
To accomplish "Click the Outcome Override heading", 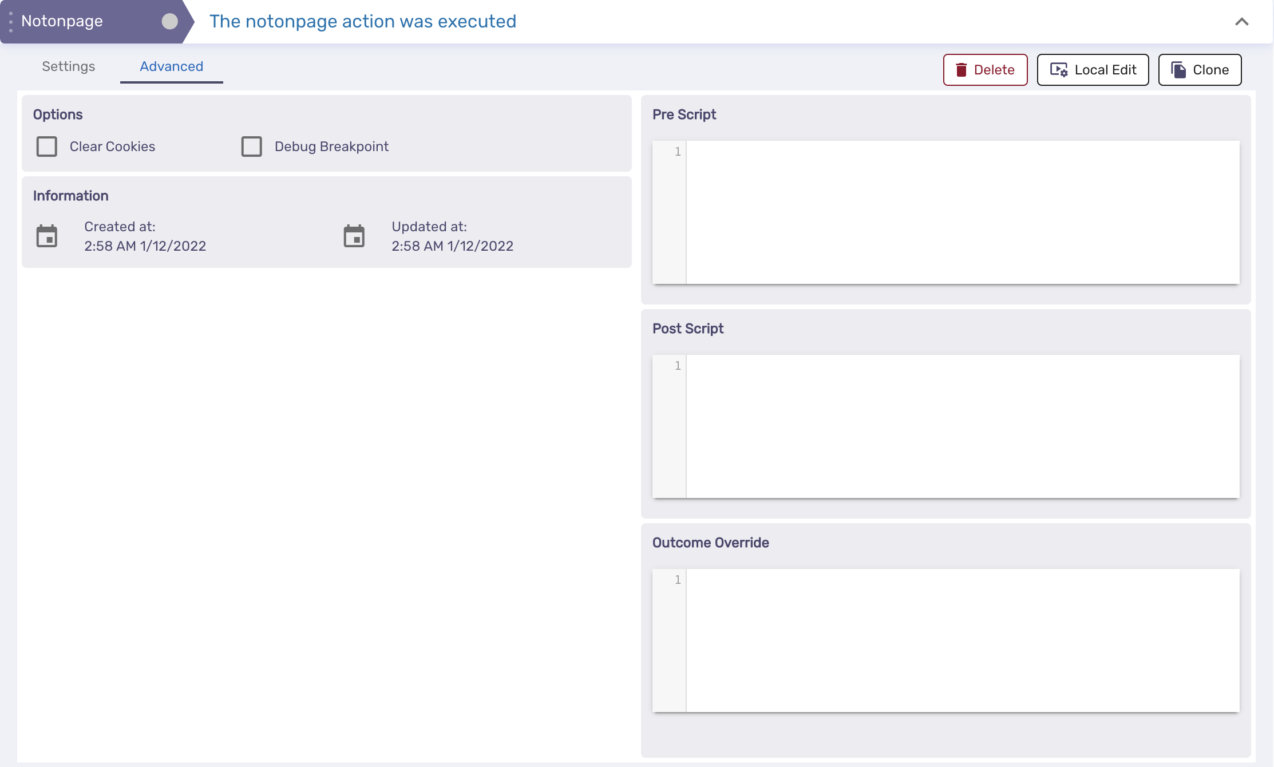I will [x=711, y=543].
